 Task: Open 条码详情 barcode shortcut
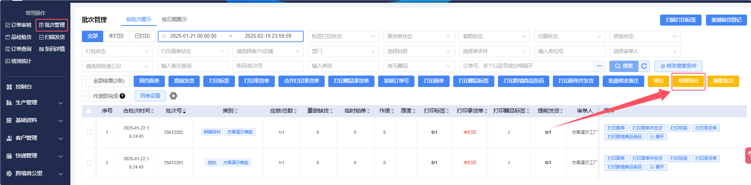click(52, 49)
